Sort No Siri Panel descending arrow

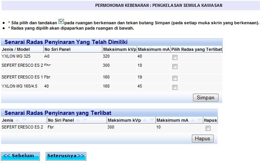[x=85, y=120]
